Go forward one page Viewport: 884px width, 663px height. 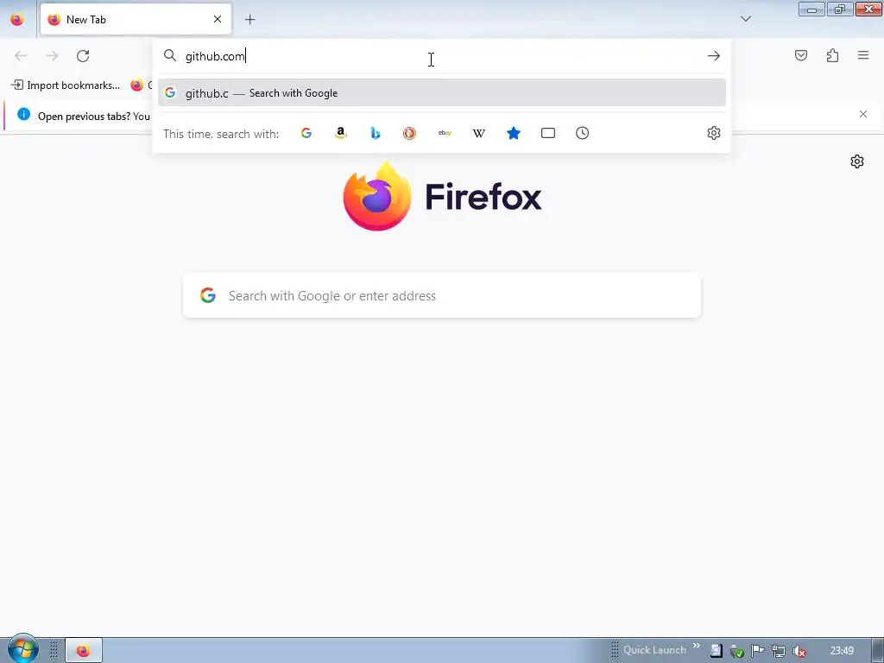pos(52,56)
